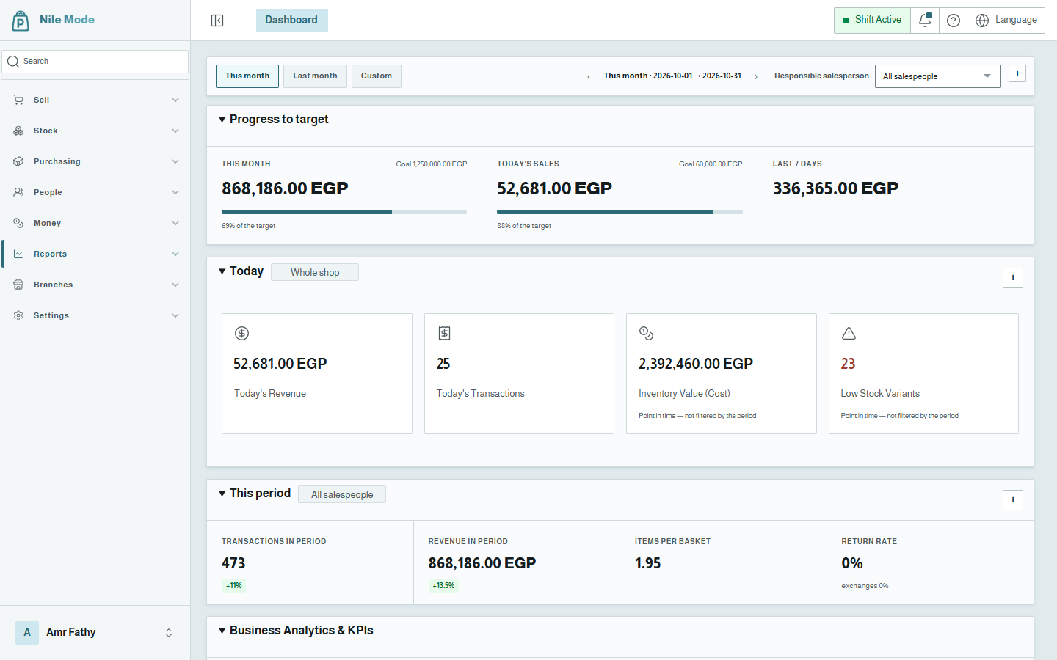This screenshot has width=1057, height=660.
Task: Select the Custom date range tab
Action: 377,76
